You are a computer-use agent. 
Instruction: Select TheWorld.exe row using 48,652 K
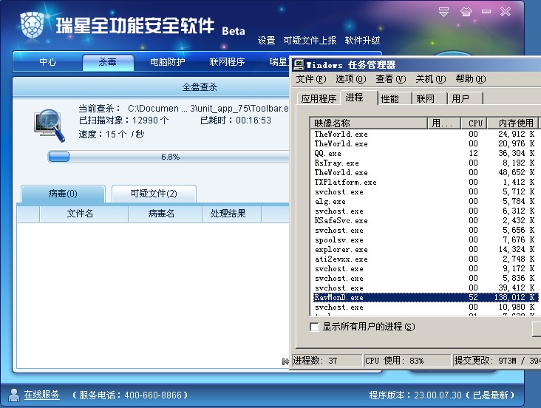click(424, 173)
